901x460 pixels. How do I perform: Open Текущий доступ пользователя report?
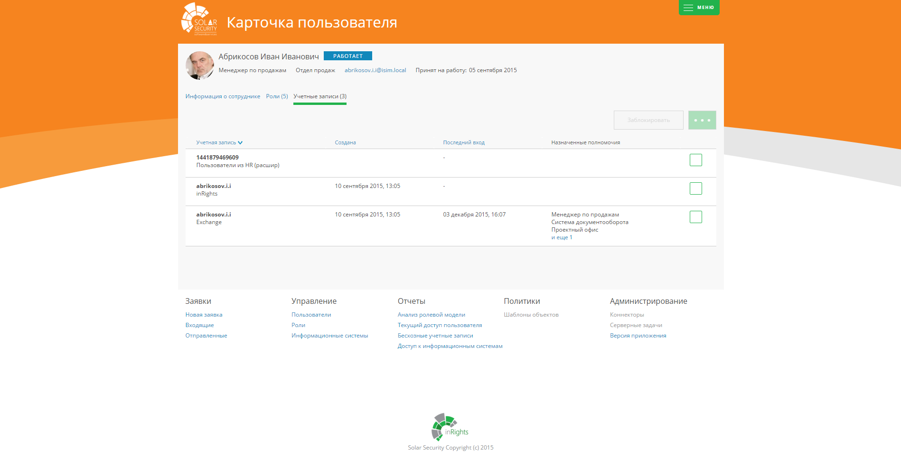(x=440, y=325)
